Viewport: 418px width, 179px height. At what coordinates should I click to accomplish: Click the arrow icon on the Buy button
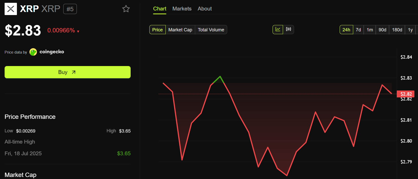[x=74, y=72]
